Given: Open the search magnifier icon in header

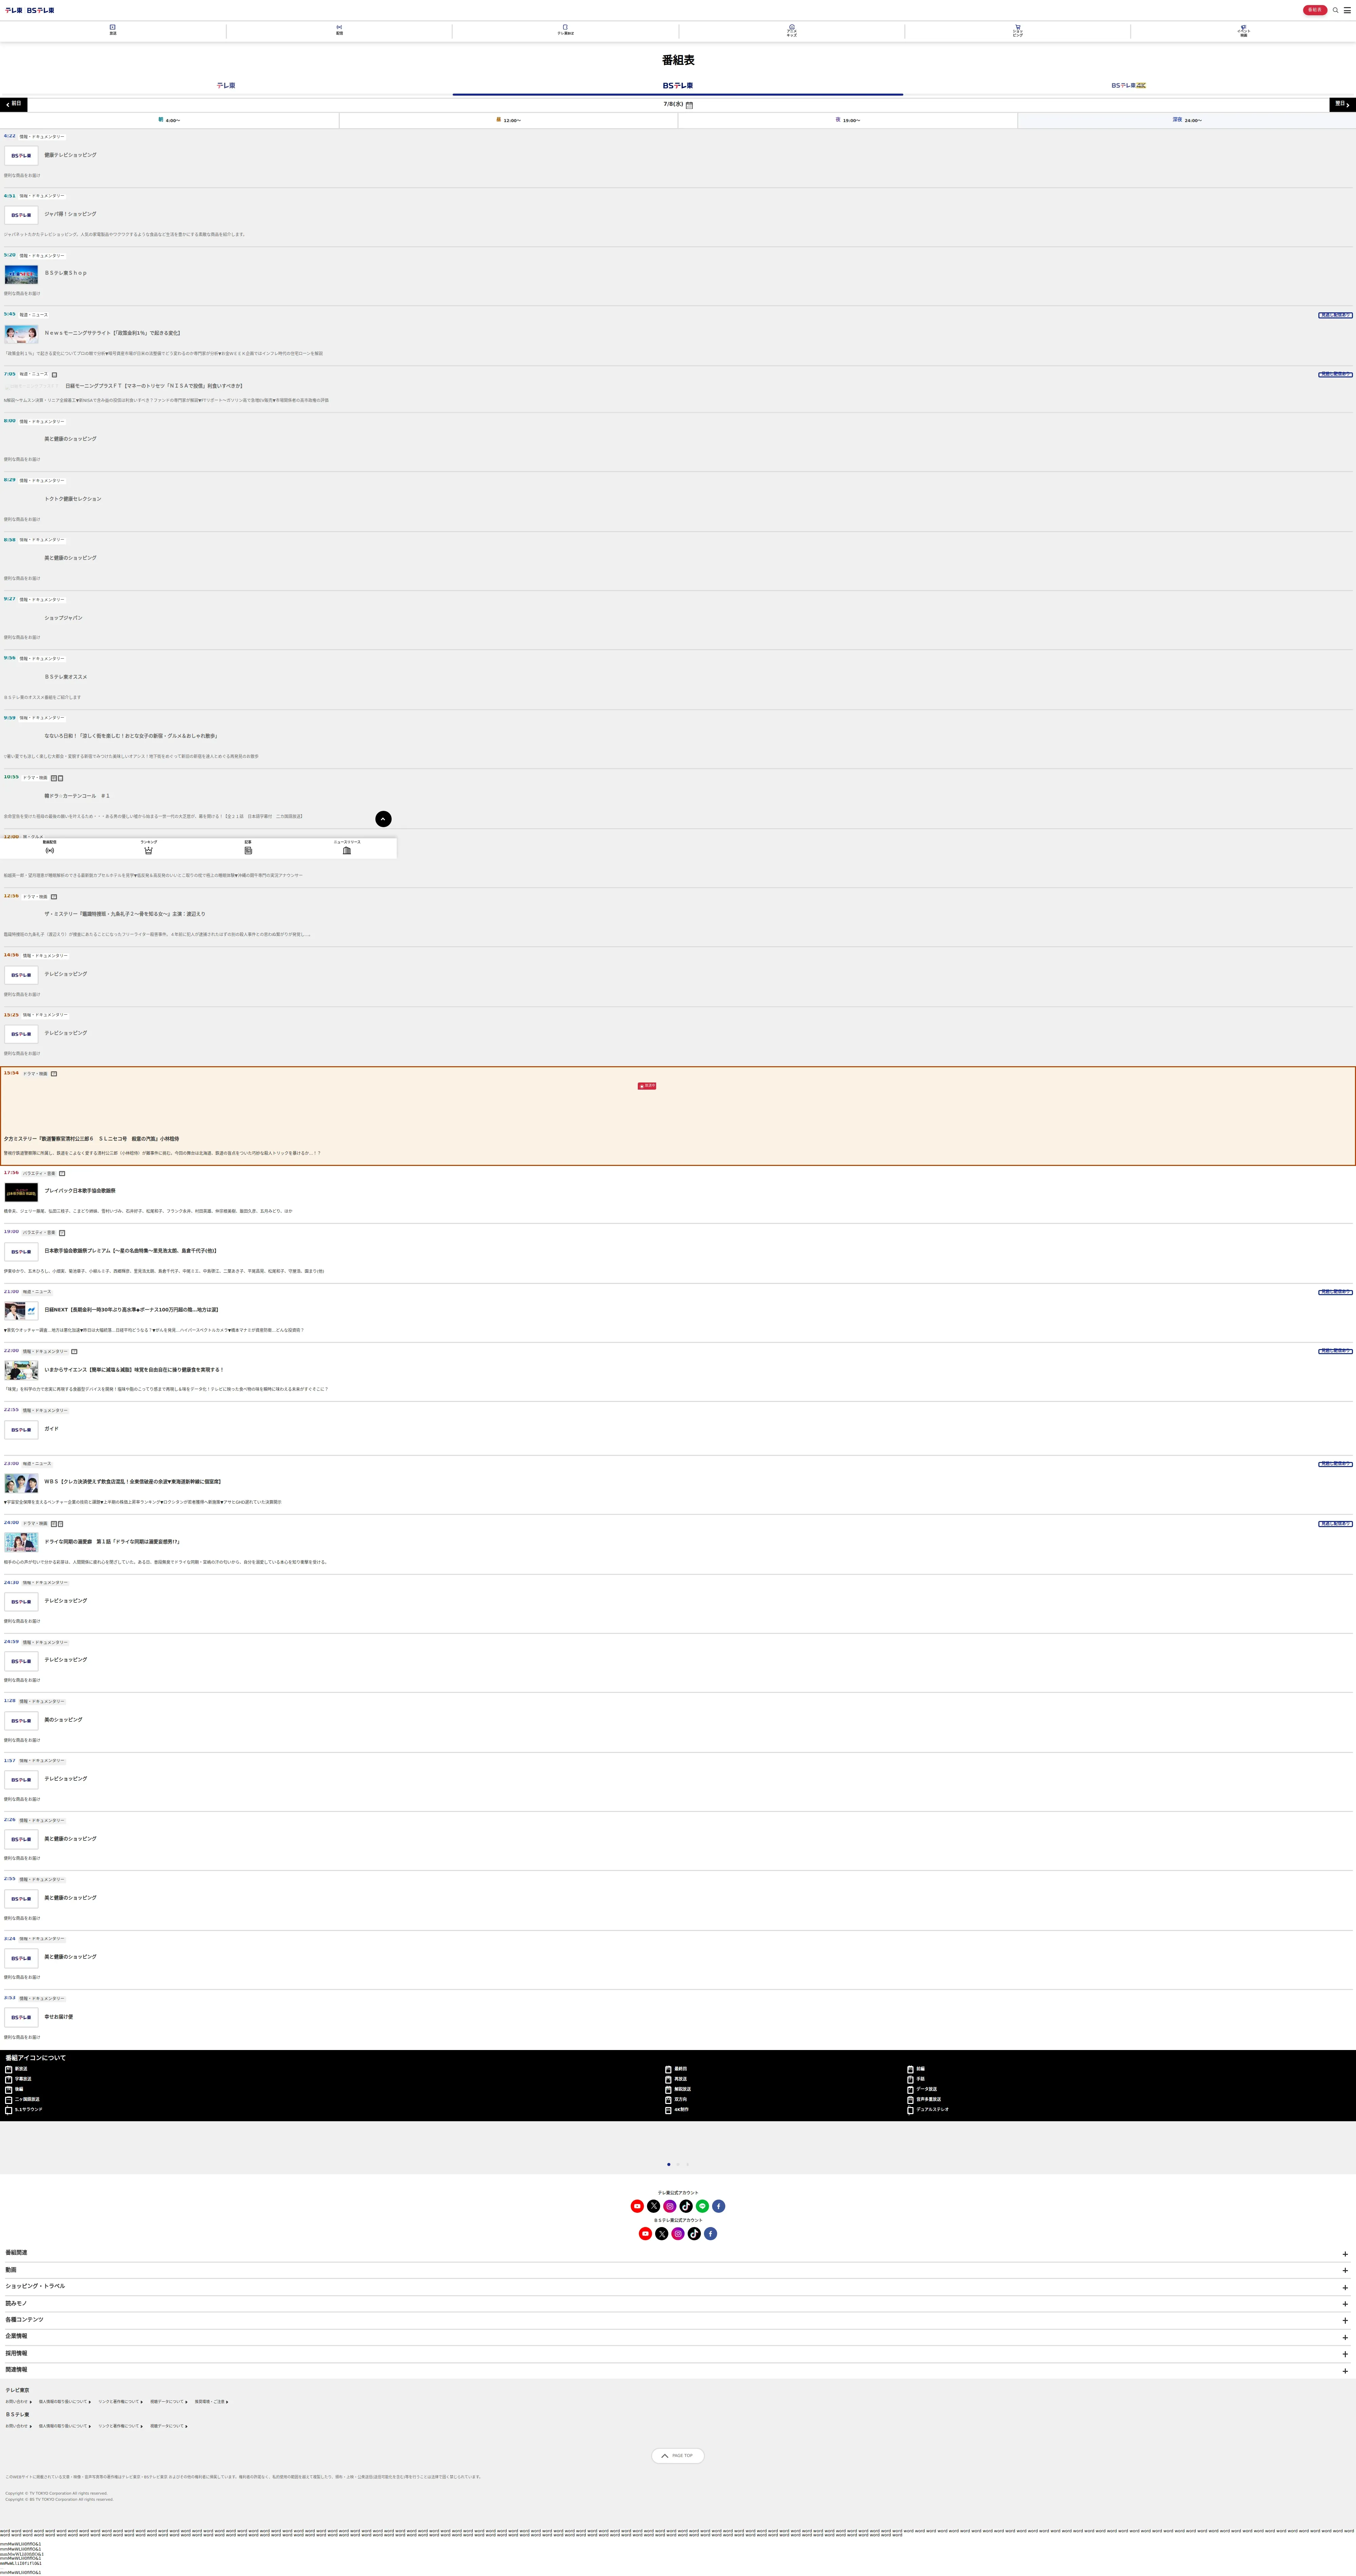Looking at the screenshot, I should click(1335, 10).
